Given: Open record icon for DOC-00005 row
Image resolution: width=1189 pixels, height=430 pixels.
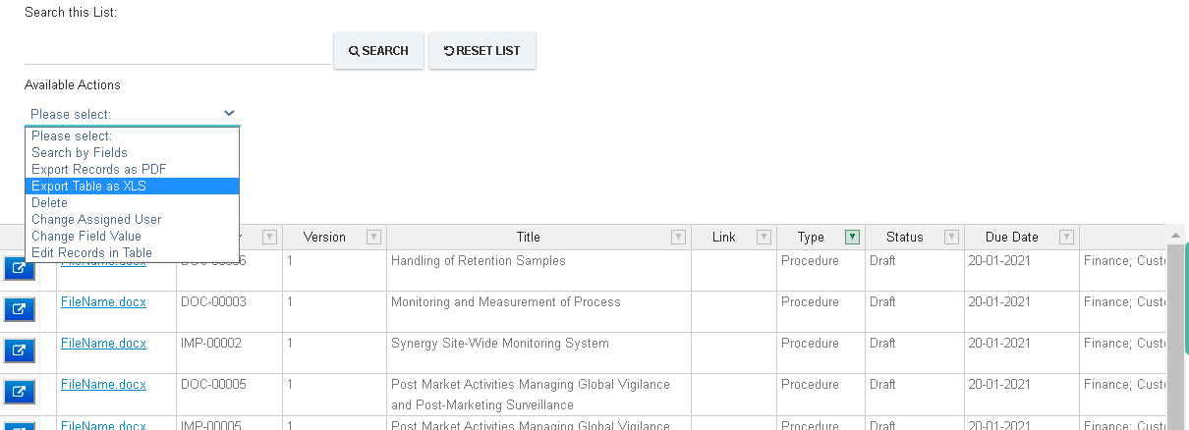Looking at the screenshot, I should (x=20, y=393).
